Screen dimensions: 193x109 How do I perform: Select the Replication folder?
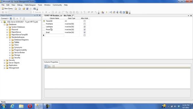[13, 65]
